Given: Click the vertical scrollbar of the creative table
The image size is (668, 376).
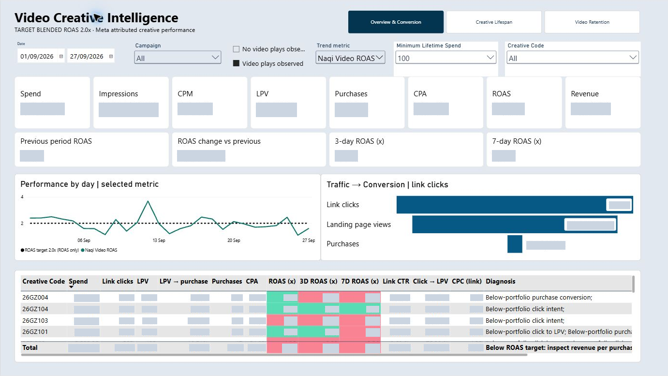Looking at the screenshot, I should (633, 285).
